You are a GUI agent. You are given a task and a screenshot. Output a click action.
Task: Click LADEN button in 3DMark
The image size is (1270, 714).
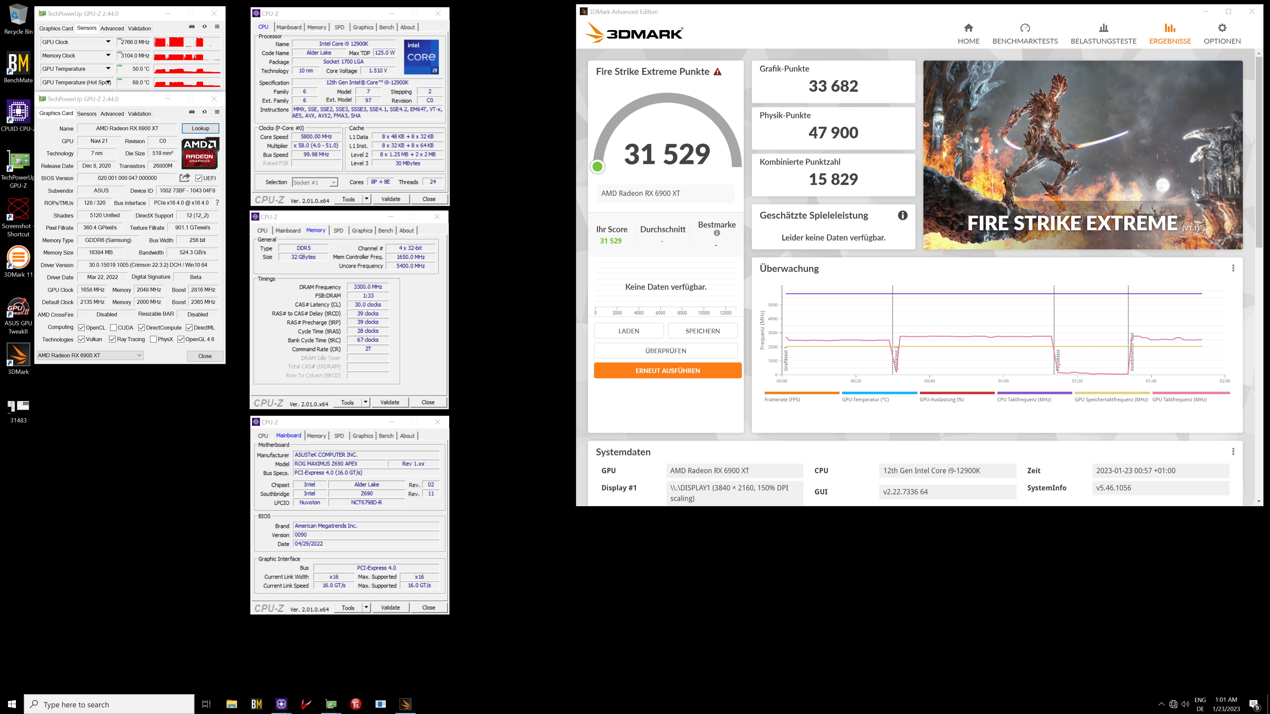click(629, 331)
